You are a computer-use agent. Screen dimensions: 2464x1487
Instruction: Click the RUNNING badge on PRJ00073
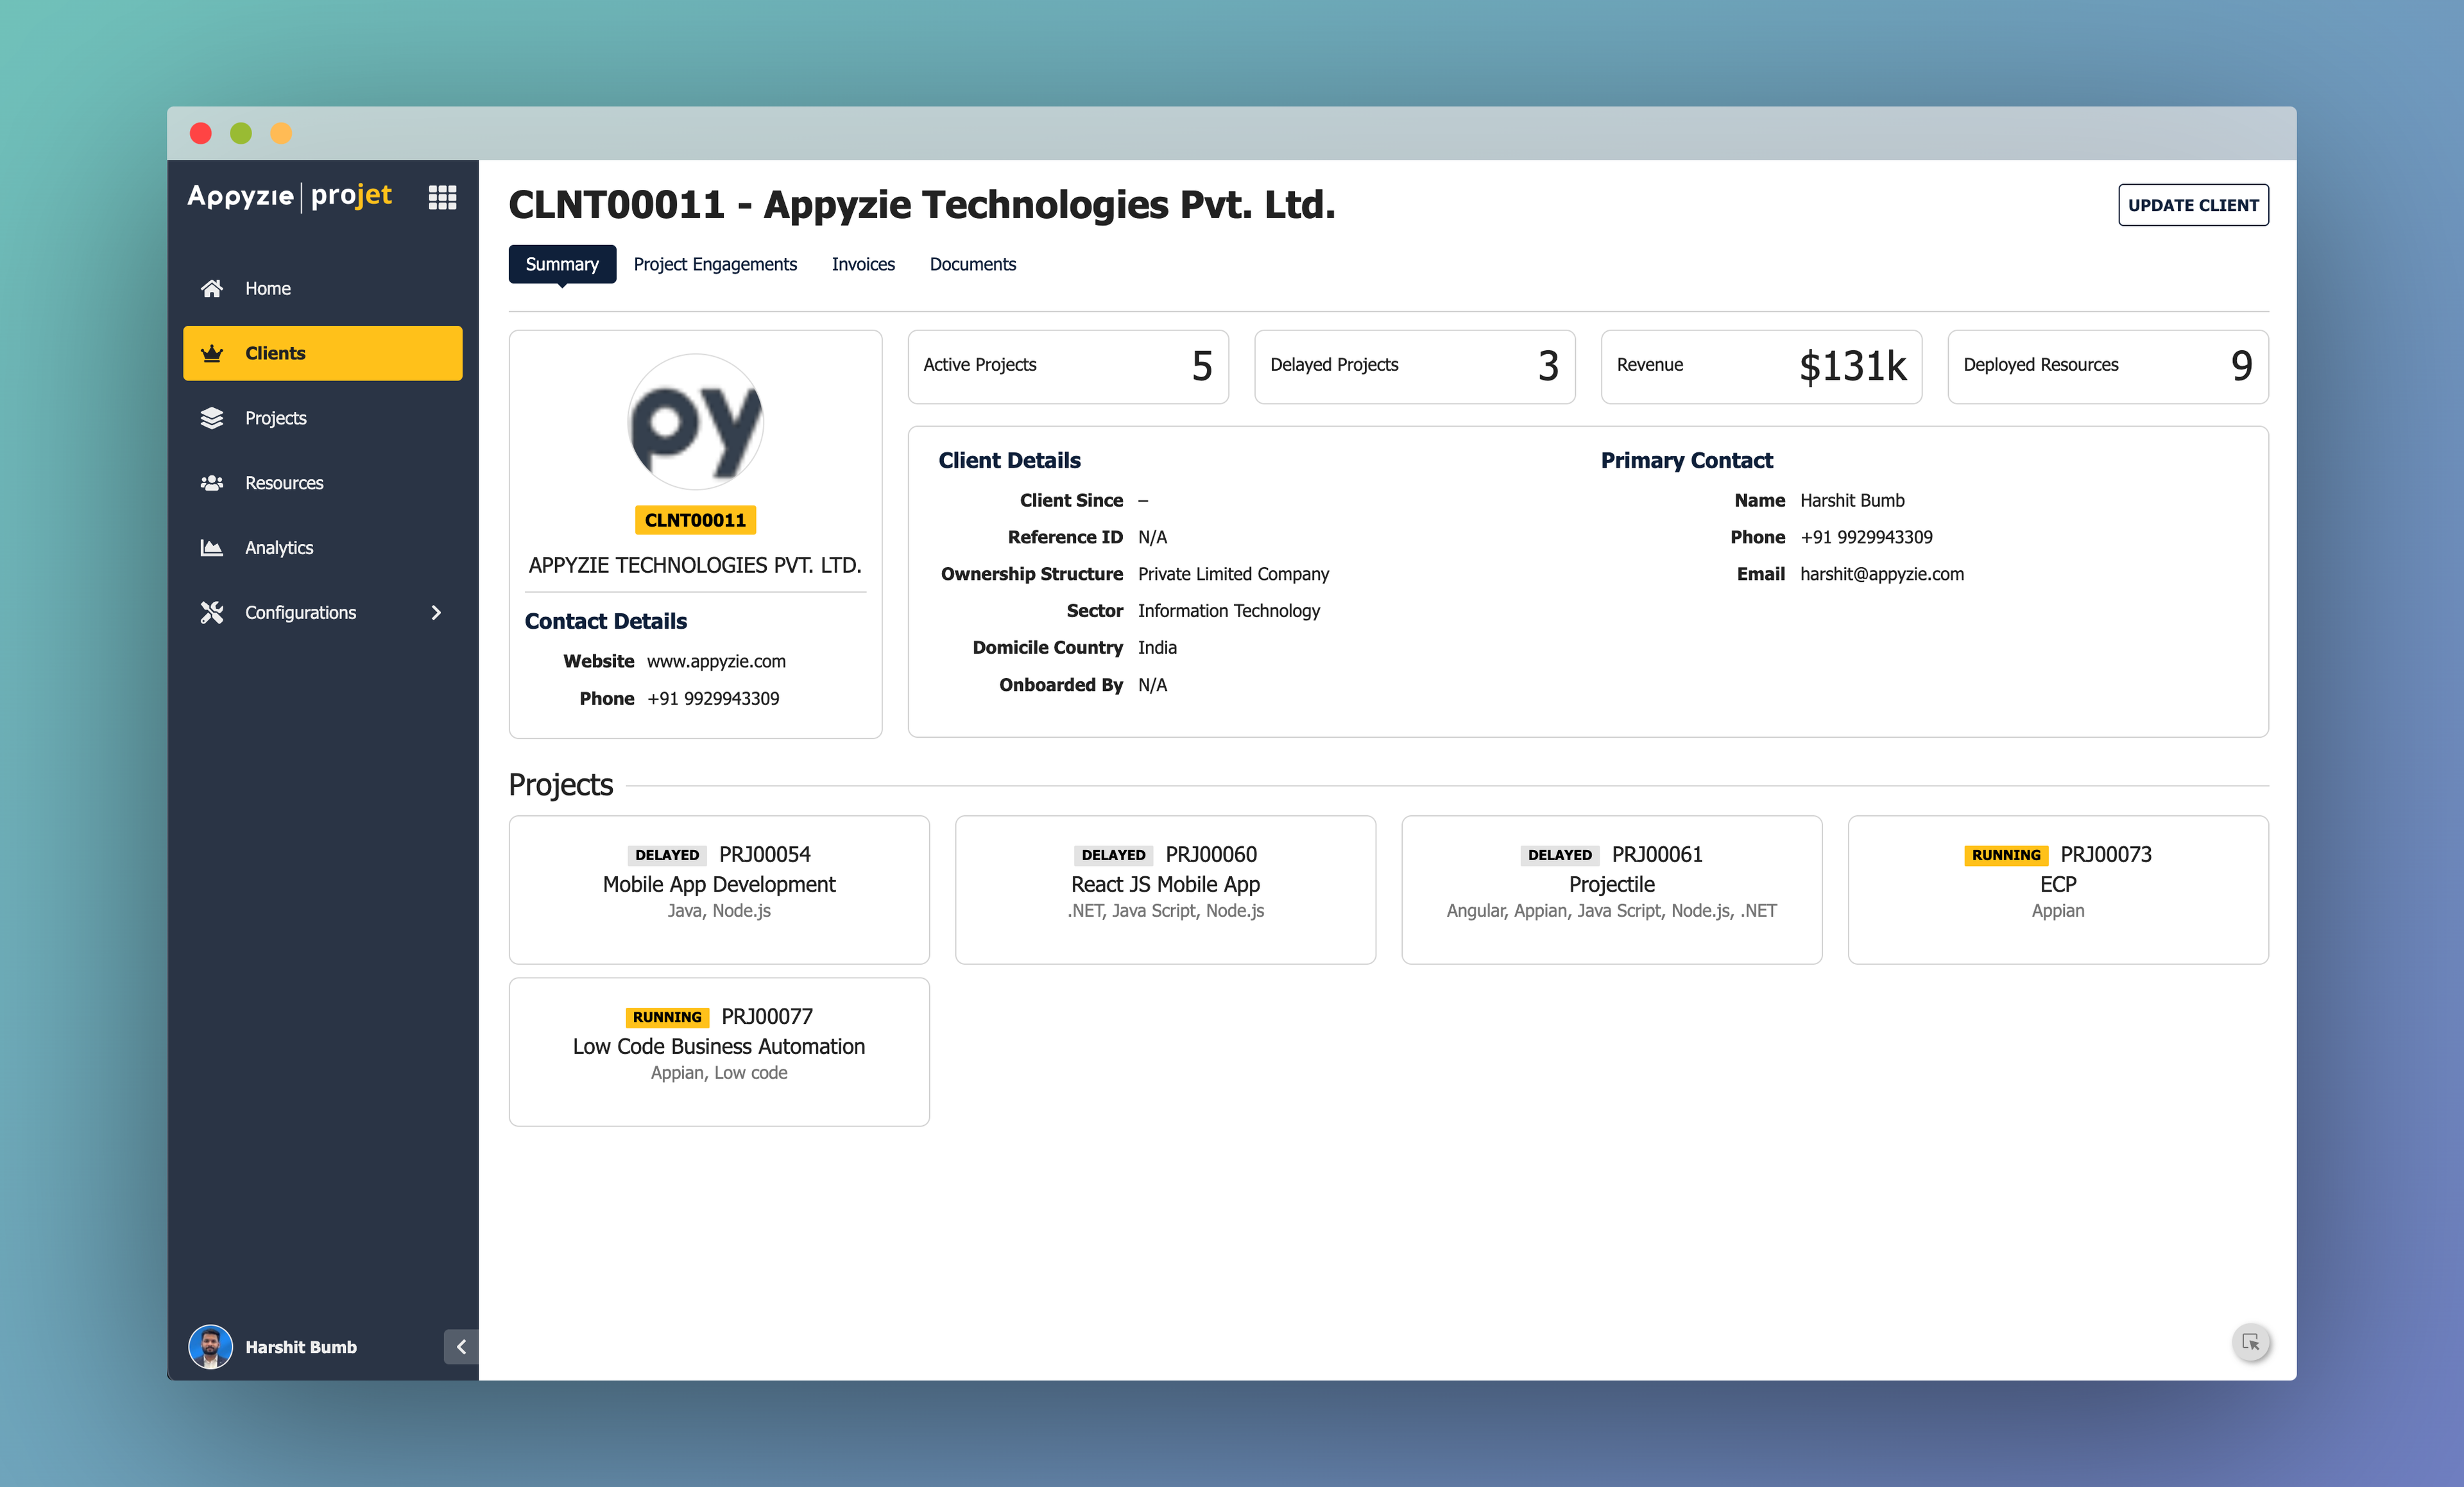pyautogui.click(x=2006, y=855)
